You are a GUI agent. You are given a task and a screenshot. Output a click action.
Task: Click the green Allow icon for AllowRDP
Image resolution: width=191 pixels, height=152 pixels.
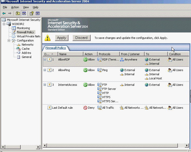point(85,60)
